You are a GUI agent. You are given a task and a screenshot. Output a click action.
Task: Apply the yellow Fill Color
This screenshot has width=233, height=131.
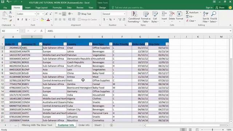(x=42, y=19)
